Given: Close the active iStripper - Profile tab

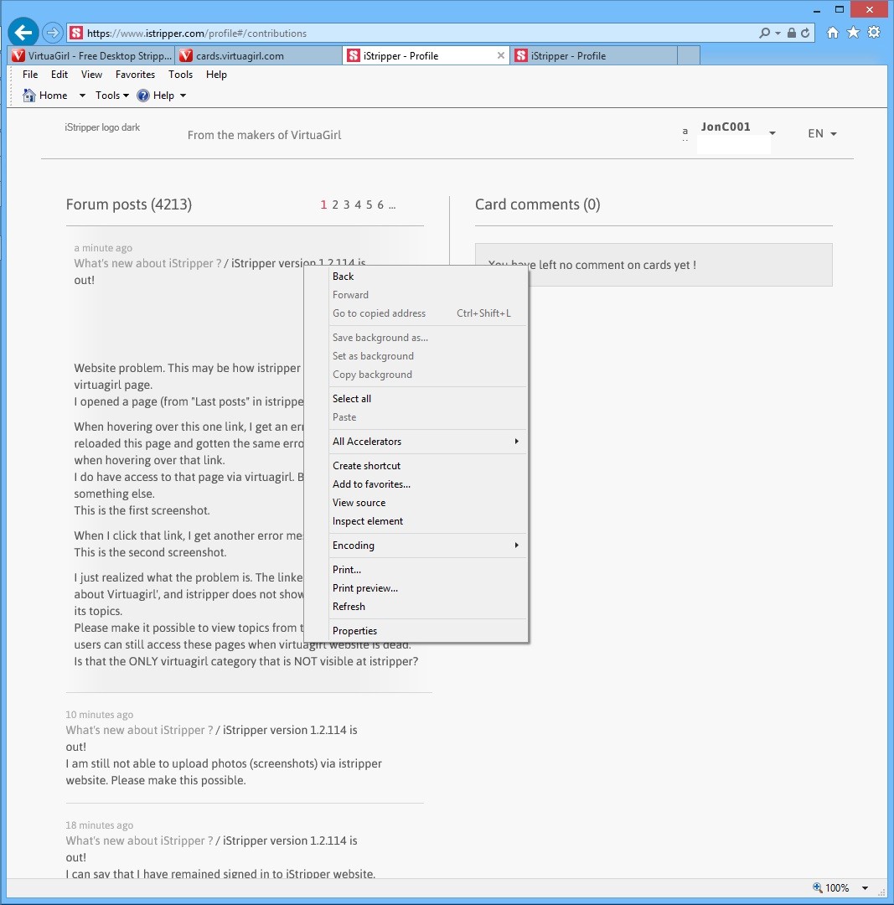Looking at the screenshot, I should (x=500, y=55).
